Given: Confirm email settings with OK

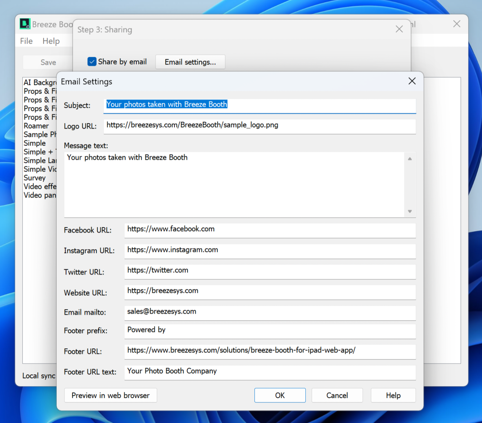Looking at the screenshot, I should 280,396.
